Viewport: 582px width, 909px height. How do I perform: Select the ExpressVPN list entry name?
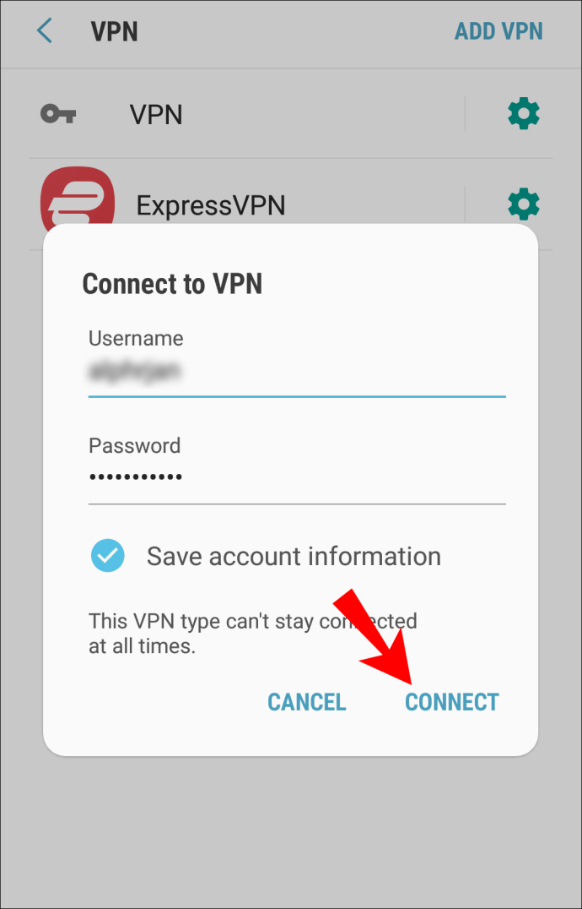[211, 205]
